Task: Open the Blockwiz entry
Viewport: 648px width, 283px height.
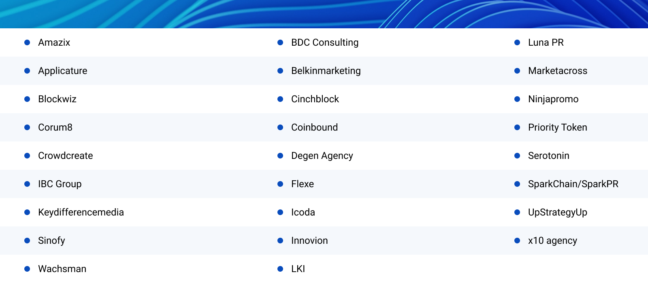Action: click(x=57, y=99)
